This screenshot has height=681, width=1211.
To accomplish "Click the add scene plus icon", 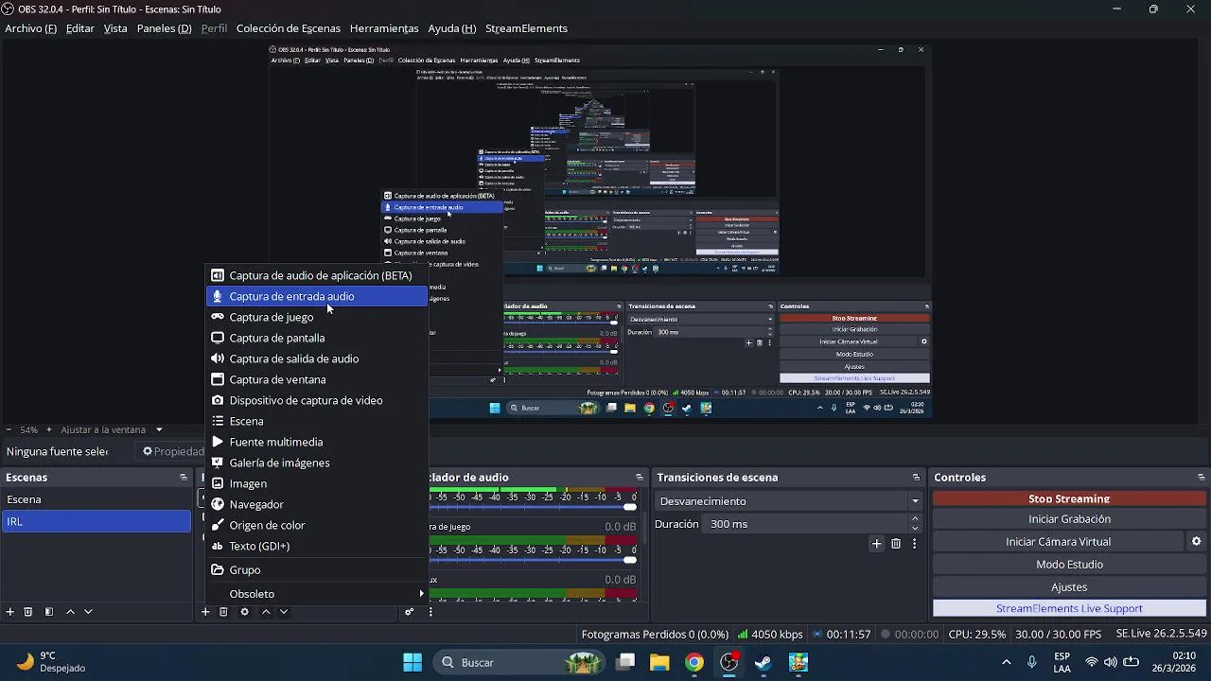I will point(10,612).
